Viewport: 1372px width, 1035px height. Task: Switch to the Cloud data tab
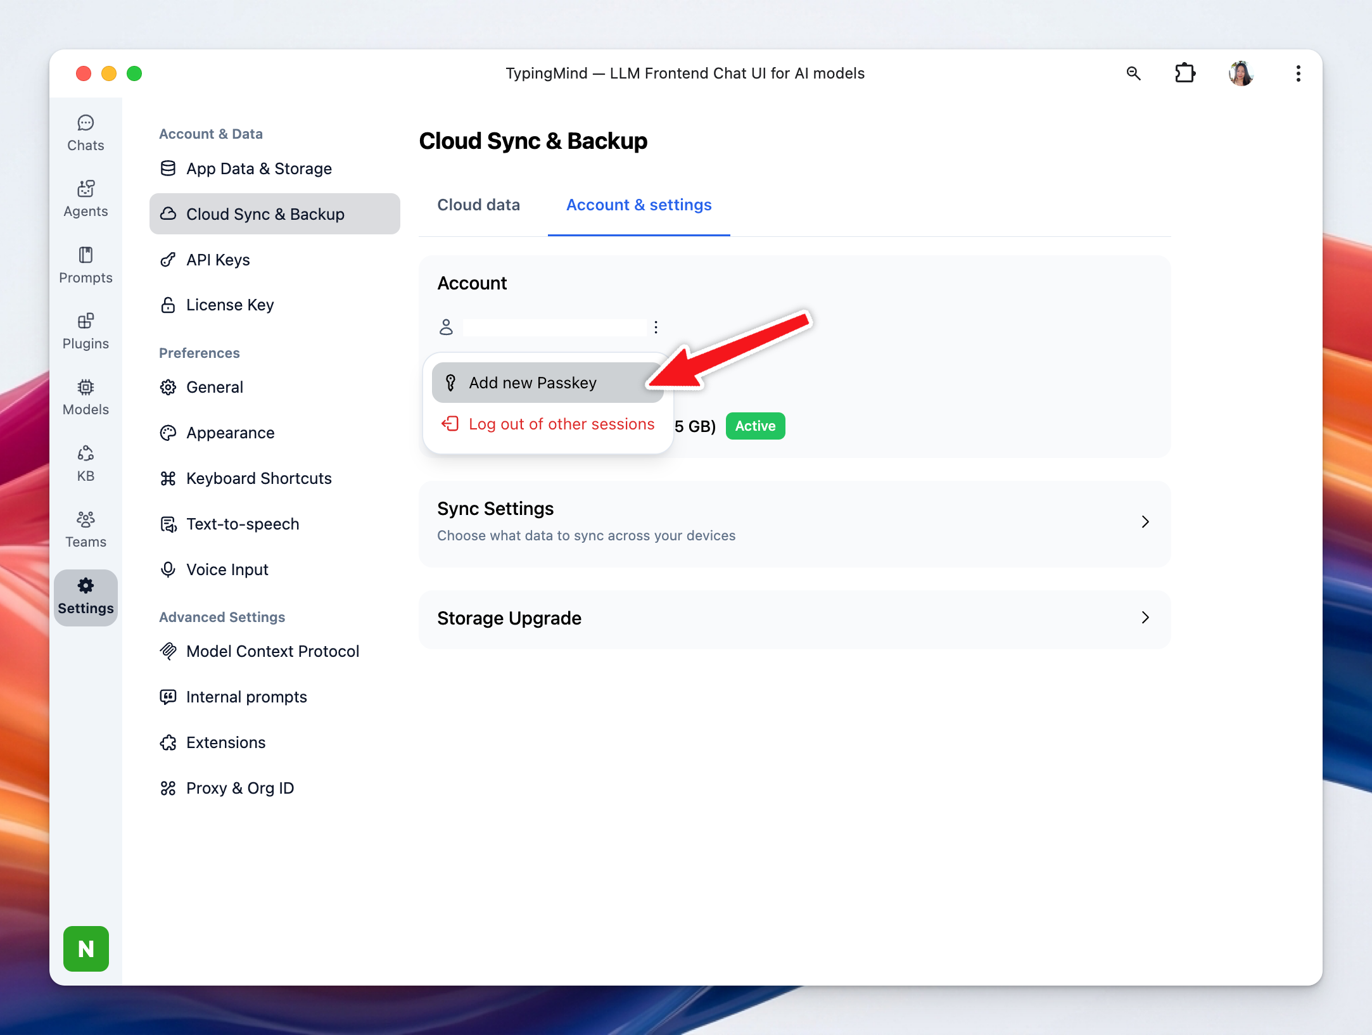point(478,205)
